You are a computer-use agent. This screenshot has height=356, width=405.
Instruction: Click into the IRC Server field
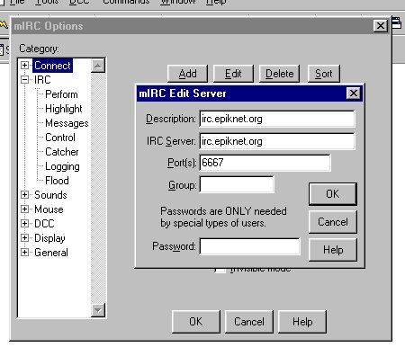tap(277, 141)
